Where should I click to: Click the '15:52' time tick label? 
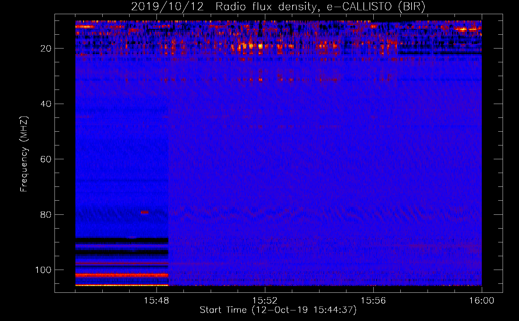click(x=265, y=301)
